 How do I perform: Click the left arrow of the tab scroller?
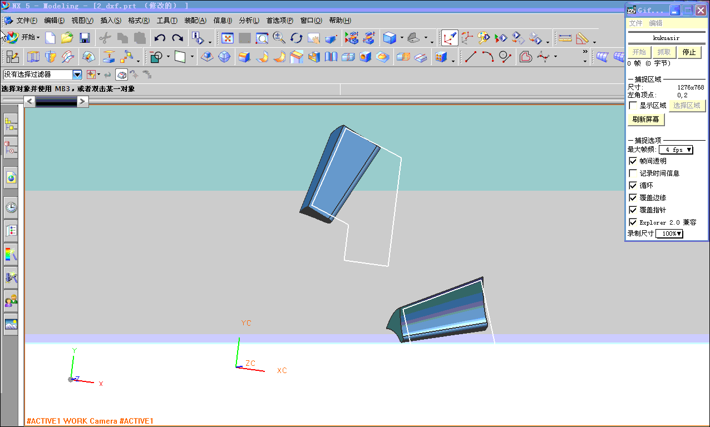(30, 101)
